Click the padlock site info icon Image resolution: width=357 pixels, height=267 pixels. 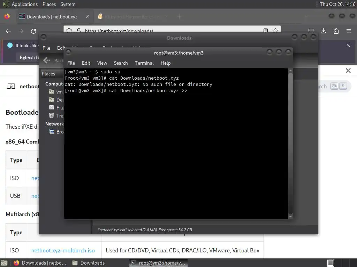(x=79, y=31)
